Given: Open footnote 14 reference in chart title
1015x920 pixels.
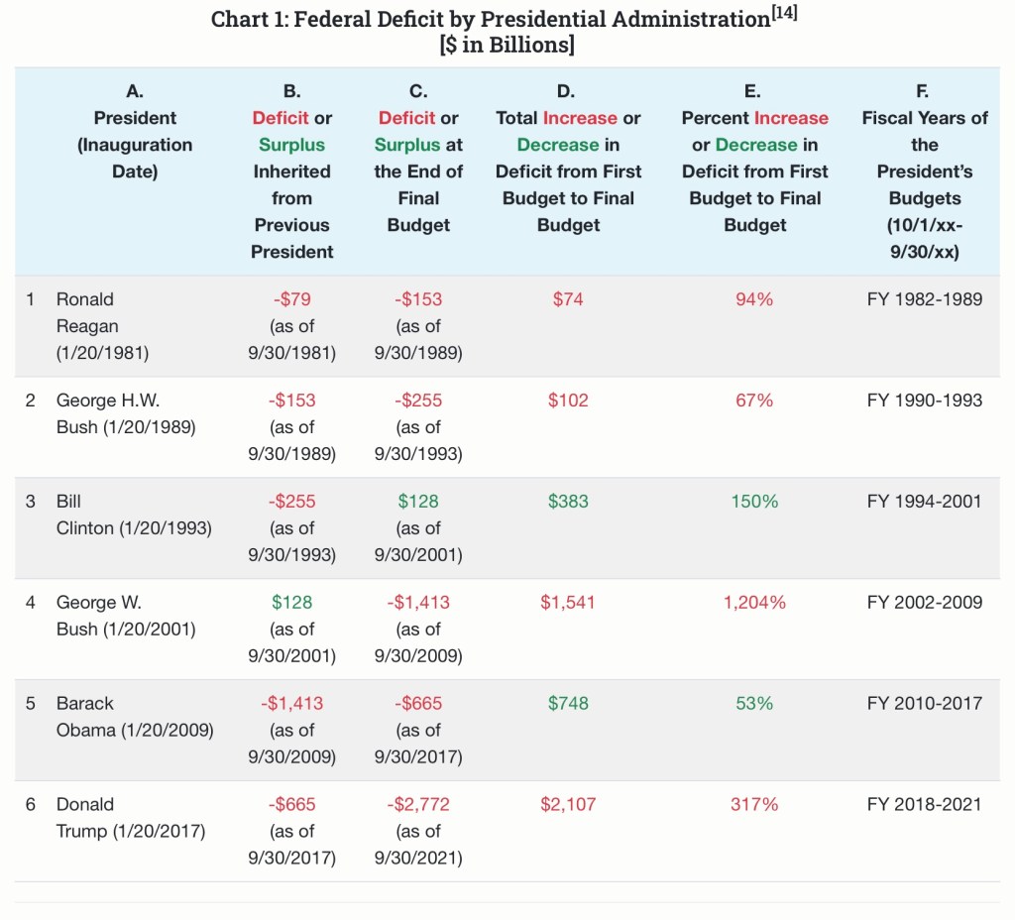Looking at the screenshot, I should click(x=784, y=14).
